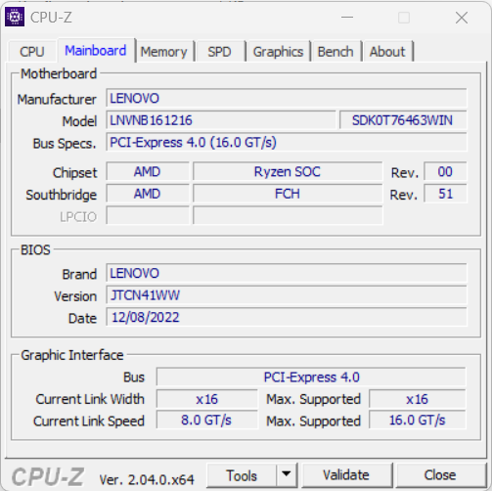
Task: Click the BIOS Date 12/08/2022 field
Action: coord(287,317)
